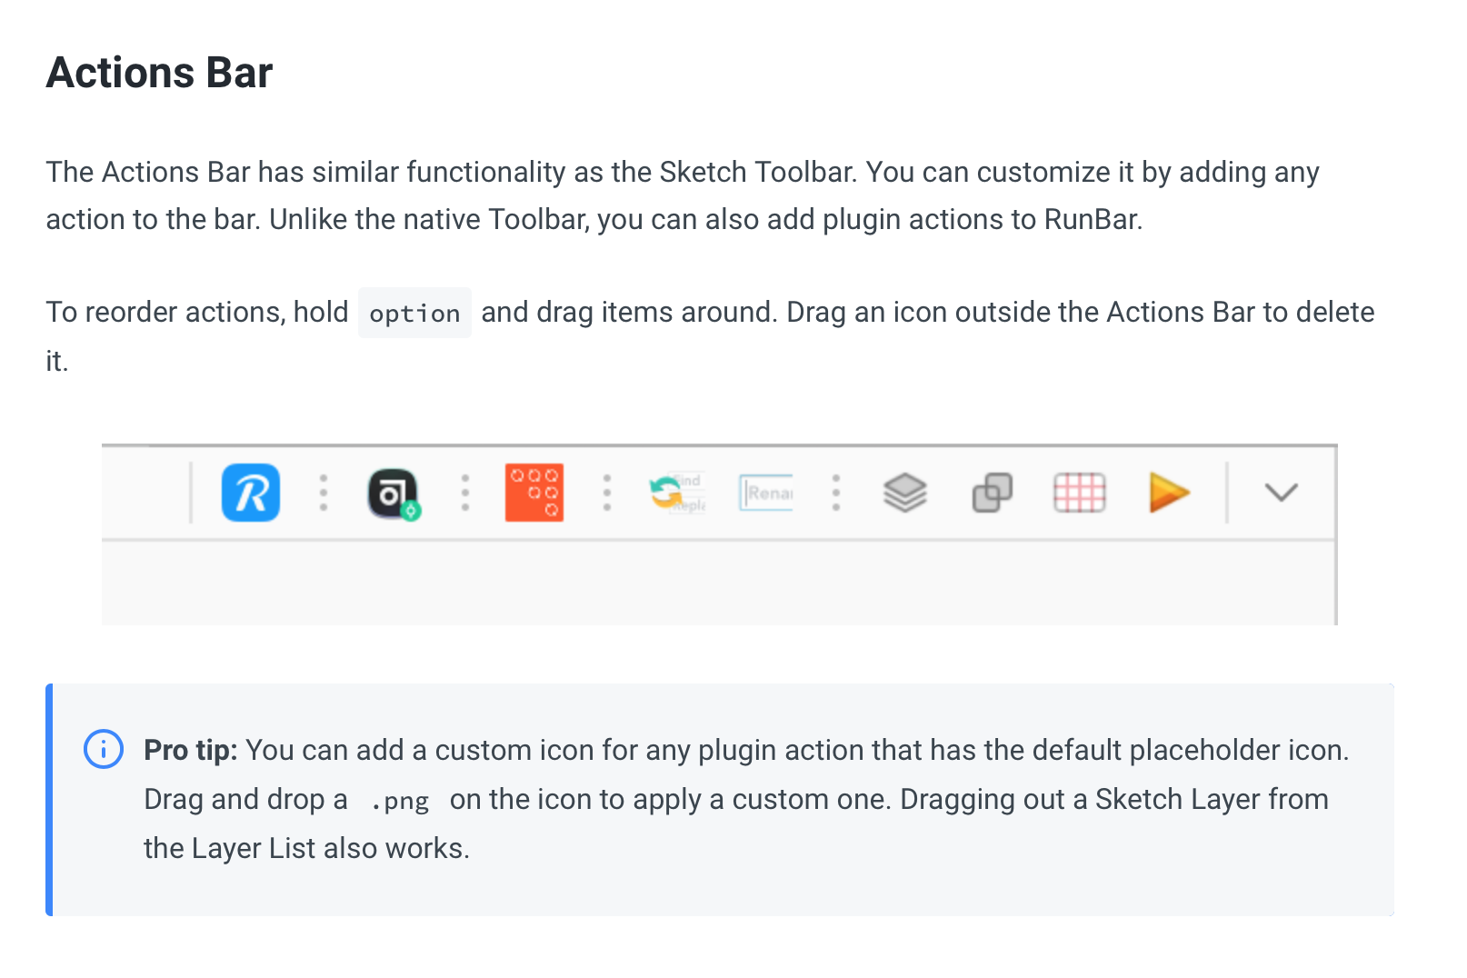Click the red grid icon
The height and width of the screenshot is (978, 1467).
click(1079, 493)
